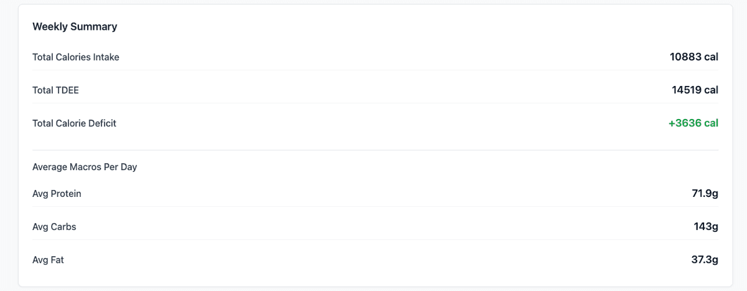Click the separator under Avg Carbs row
The height and width of the screenshot is (291, 747).
click(375, 239)
